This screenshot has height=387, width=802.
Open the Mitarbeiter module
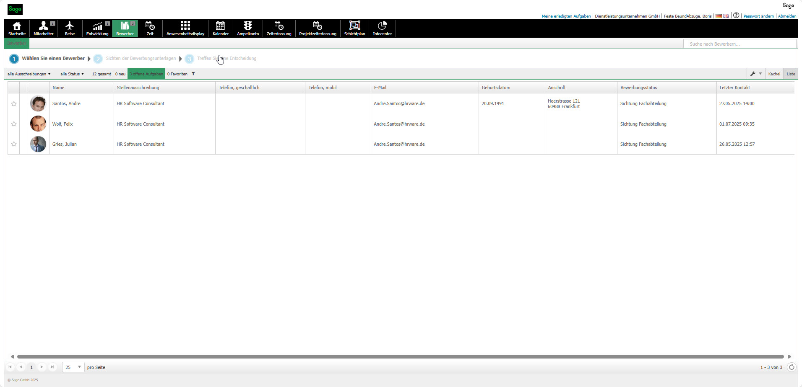(44, 28)
